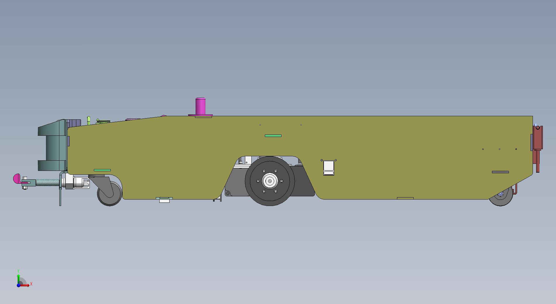
Task: Select the green slot above the front caster
Action: point(102,170)
